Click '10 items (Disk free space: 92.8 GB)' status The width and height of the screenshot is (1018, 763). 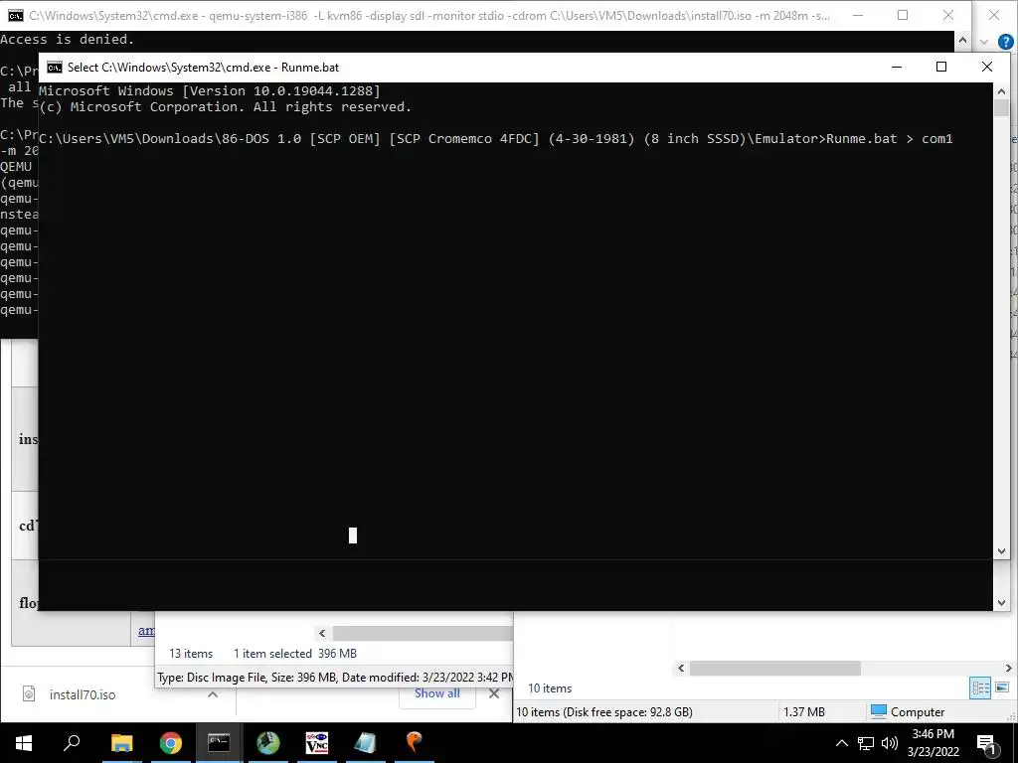603,711
